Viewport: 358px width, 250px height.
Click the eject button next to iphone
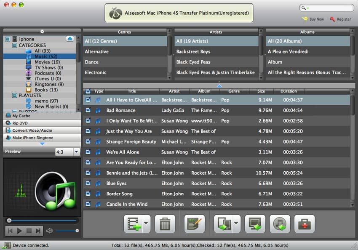coord(70,39)
